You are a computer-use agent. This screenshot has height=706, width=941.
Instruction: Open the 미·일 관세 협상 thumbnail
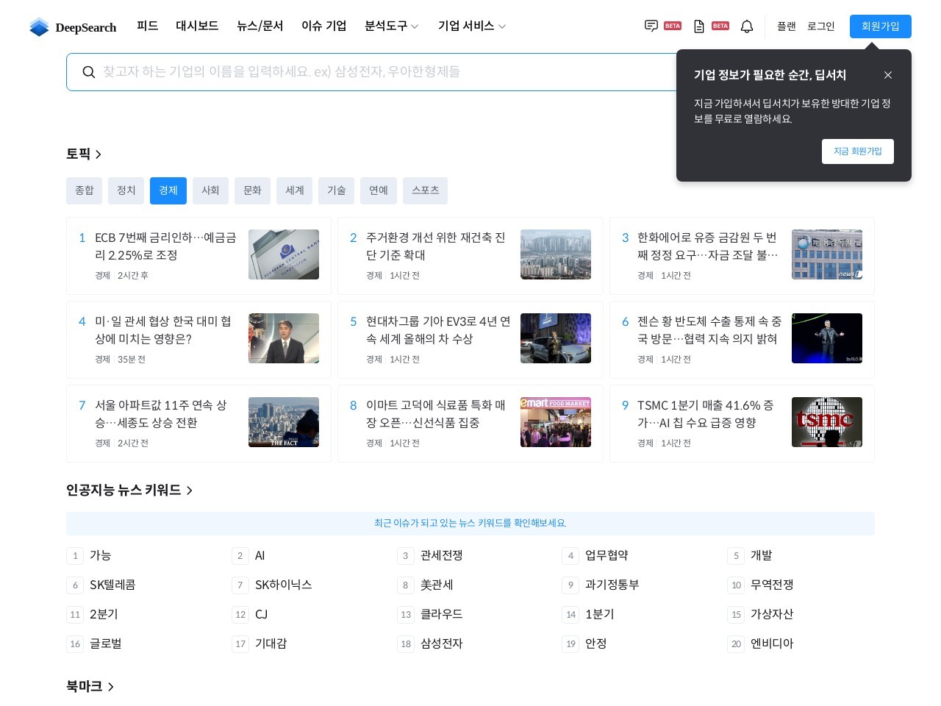tap(284, 338)
